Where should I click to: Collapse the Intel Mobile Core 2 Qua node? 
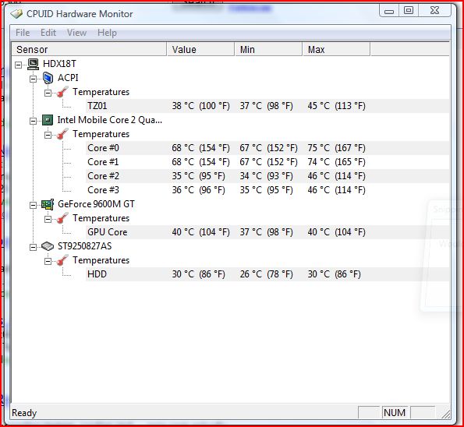click(x=33, y=121)
